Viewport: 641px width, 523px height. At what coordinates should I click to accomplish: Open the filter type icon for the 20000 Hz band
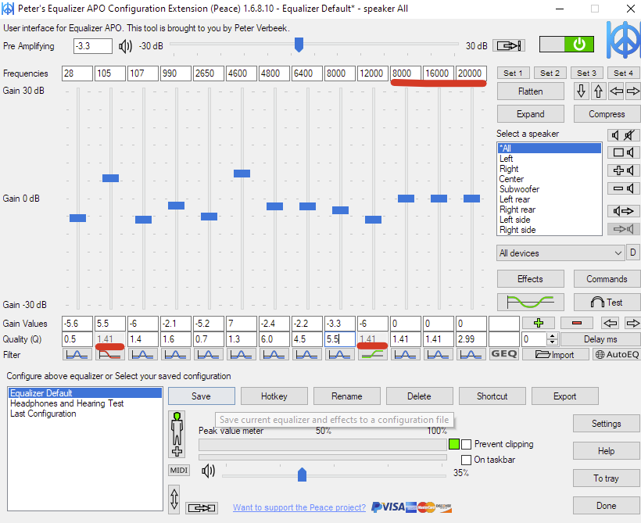coord(471,354)
